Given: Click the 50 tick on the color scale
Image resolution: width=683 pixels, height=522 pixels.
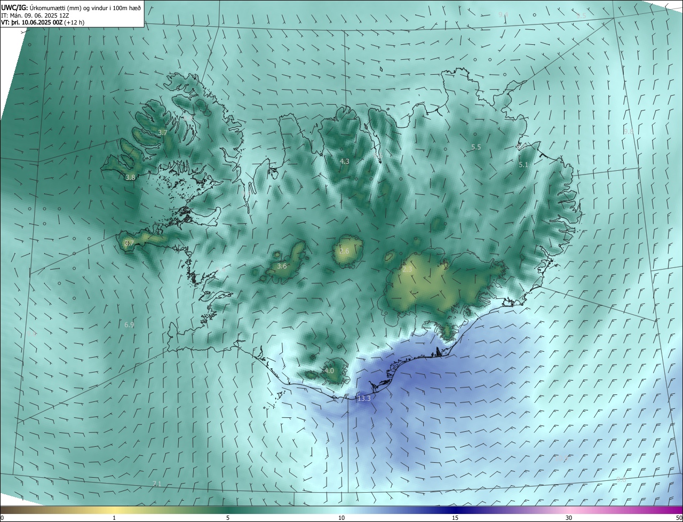Looking at the screenshot, I should pos(679,518).
